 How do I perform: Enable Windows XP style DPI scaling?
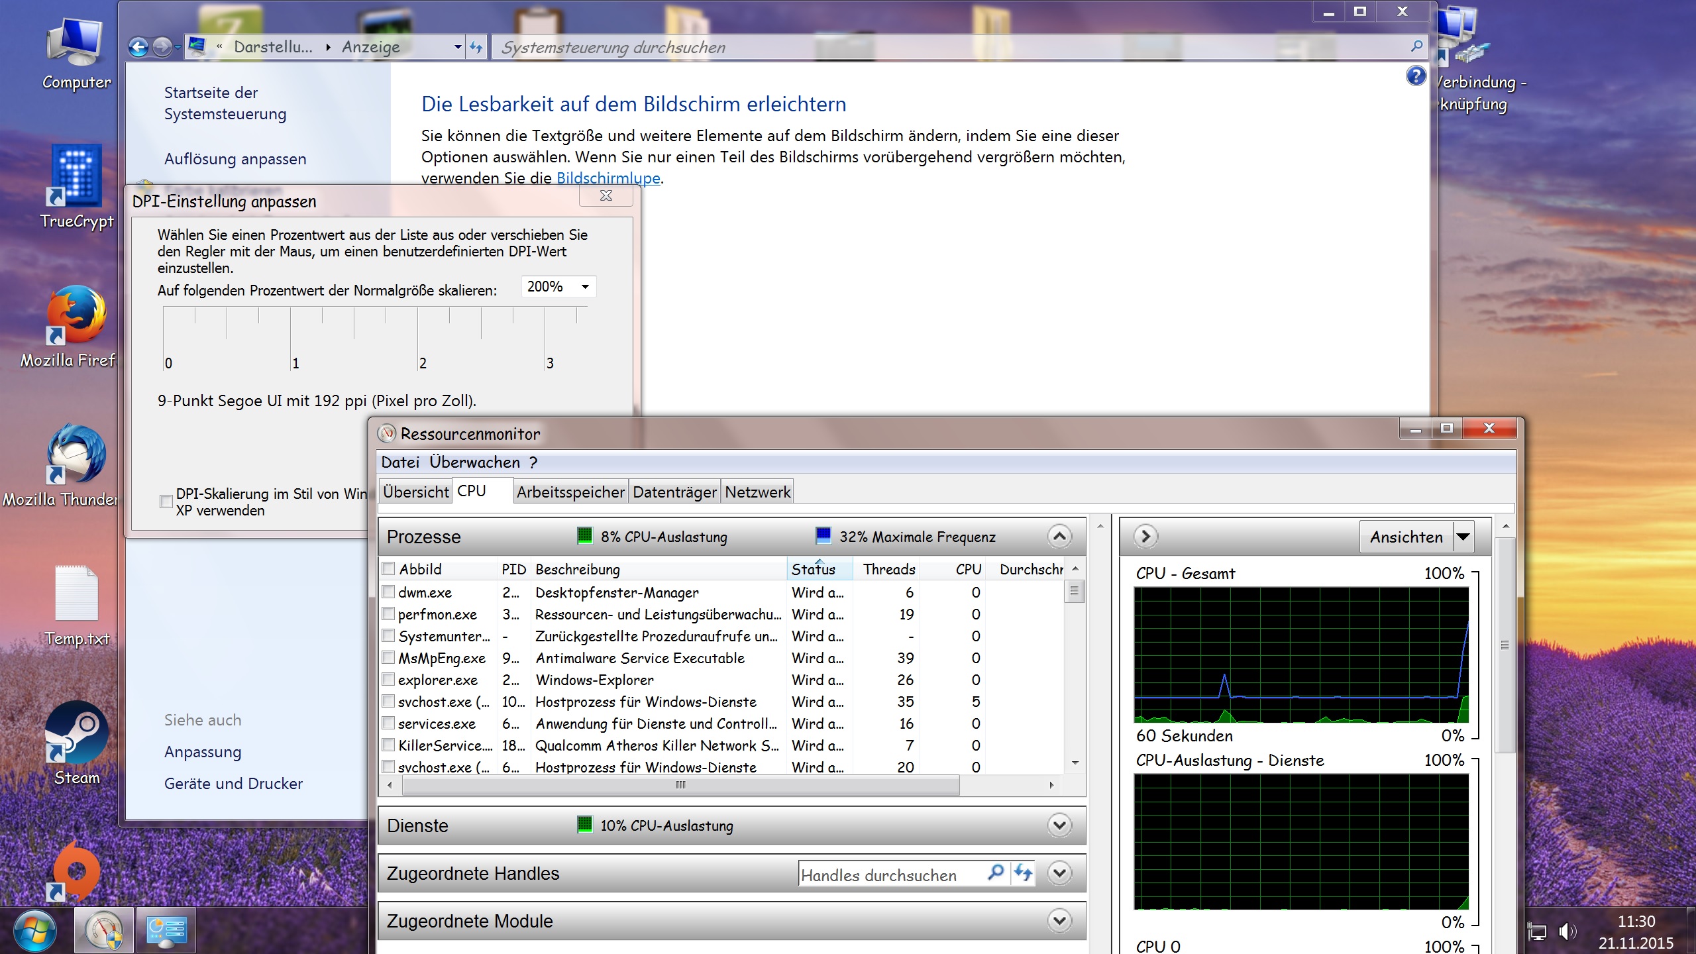pos(166,502)
